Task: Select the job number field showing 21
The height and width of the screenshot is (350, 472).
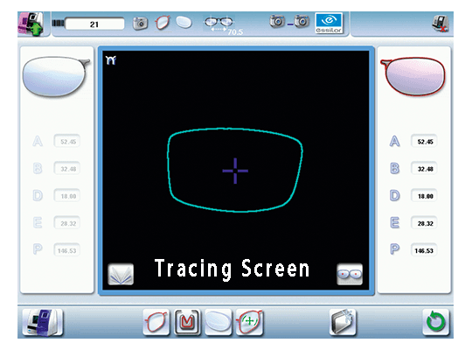Action: 94,24
